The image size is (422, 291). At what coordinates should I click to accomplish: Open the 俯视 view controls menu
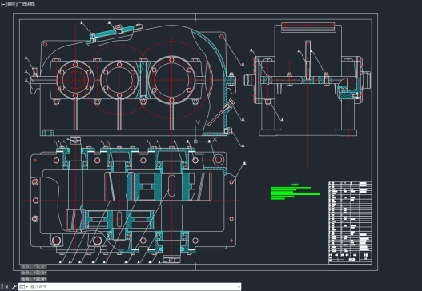pos(11,5)
